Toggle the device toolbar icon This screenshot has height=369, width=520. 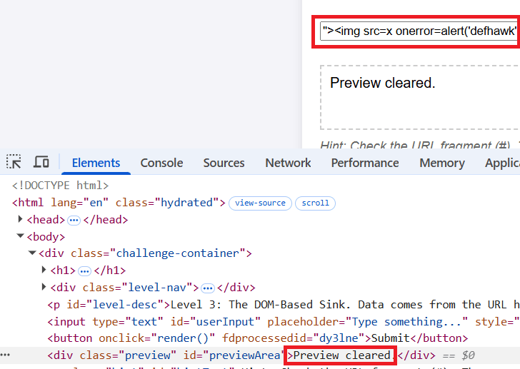click(x=41, y=163)
